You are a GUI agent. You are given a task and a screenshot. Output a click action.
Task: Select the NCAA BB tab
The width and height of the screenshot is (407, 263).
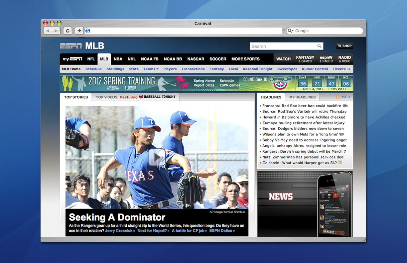pyautogui.click(x=173, y=59)
